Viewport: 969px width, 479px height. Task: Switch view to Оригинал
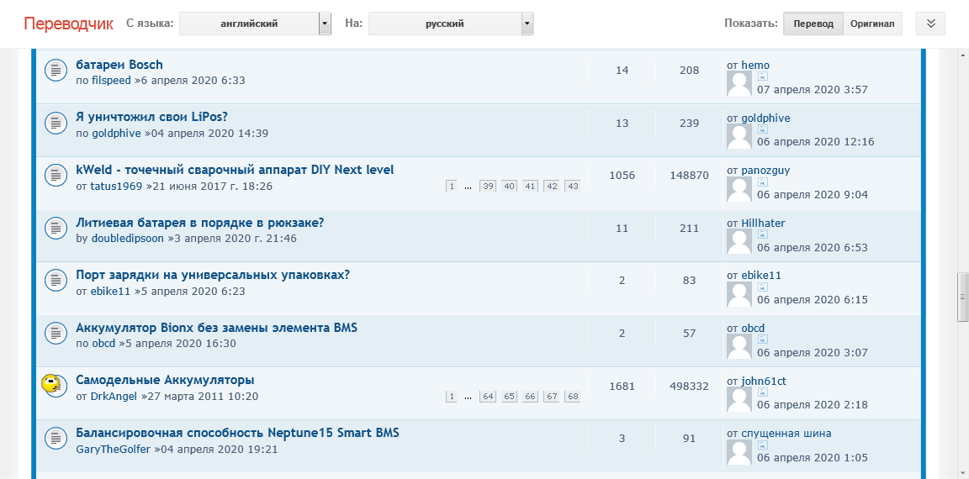(x=872, y=24)
